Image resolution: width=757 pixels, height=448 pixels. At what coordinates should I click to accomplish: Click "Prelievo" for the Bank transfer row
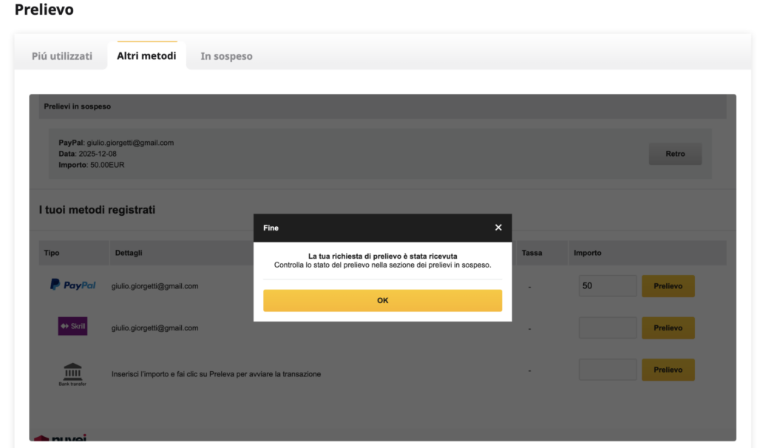point(668,369)
